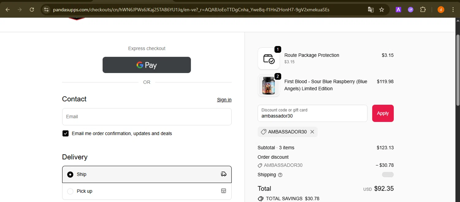Viewport: 460px width, 202px height.
Task: Go back to the previous page
Action: click(x=8, y=10)
